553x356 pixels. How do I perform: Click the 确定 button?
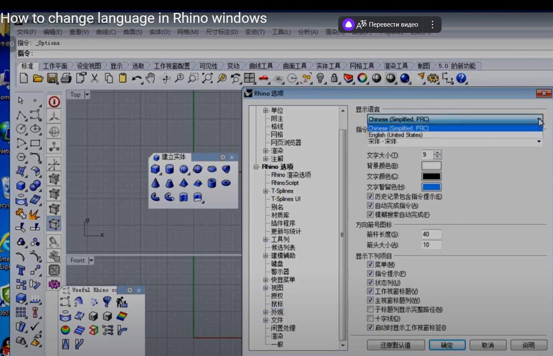[x=447, y=345]
